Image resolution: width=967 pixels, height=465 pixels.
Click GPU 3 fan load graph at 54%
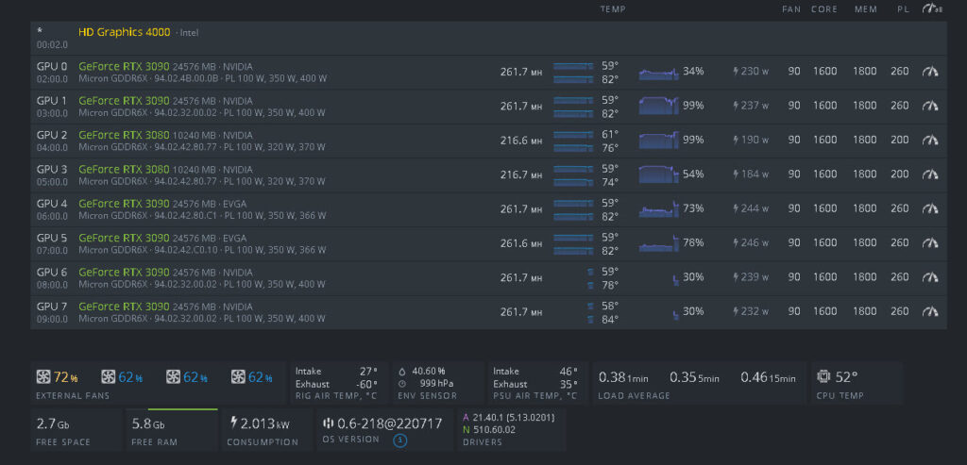click(658, 174)
